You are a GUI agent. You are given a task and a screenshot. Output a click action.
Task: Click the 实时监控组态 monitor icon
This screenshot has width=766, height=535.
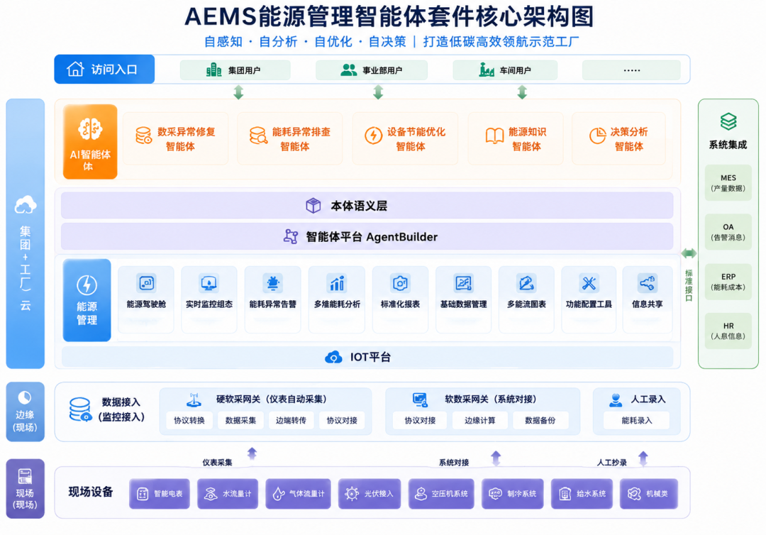click(209, 283)
